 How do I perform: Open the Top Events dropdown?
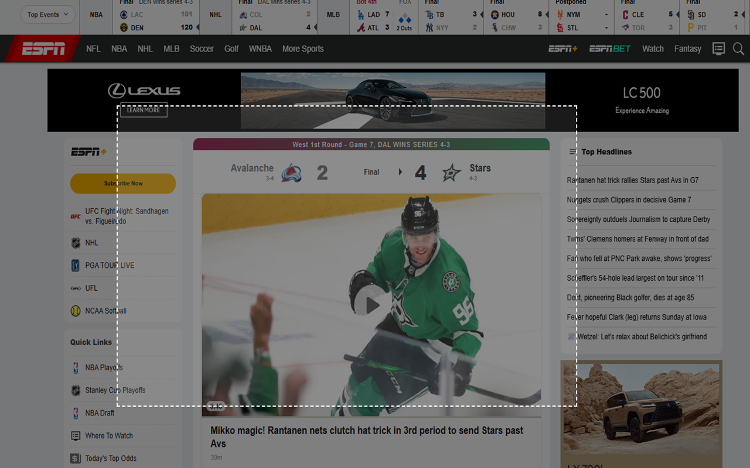click(48, 15)
